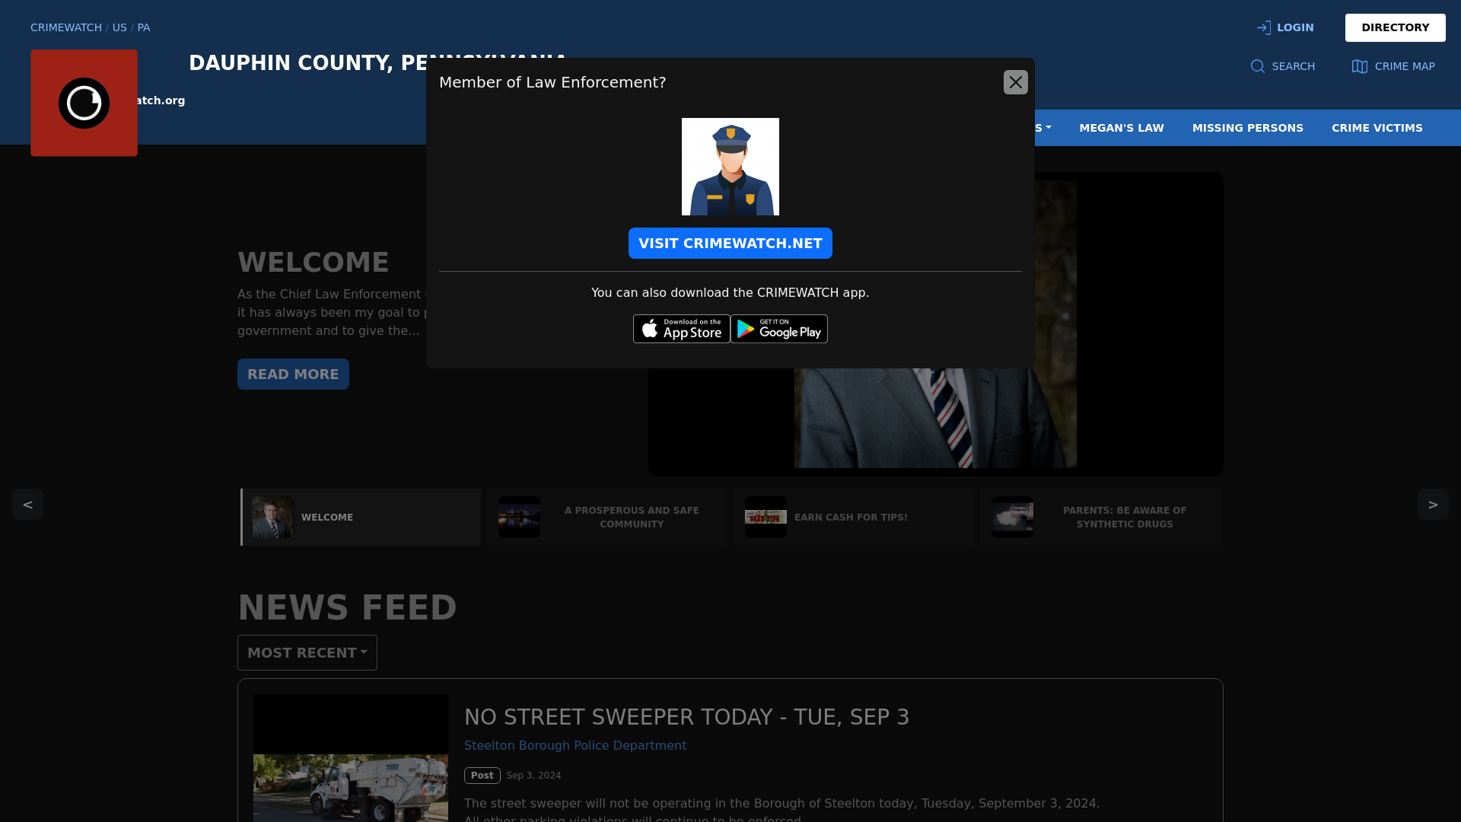Open the MEGAN'S LAW menu item
This screenshot has height=822, width=1461.
pos(1121,128)
